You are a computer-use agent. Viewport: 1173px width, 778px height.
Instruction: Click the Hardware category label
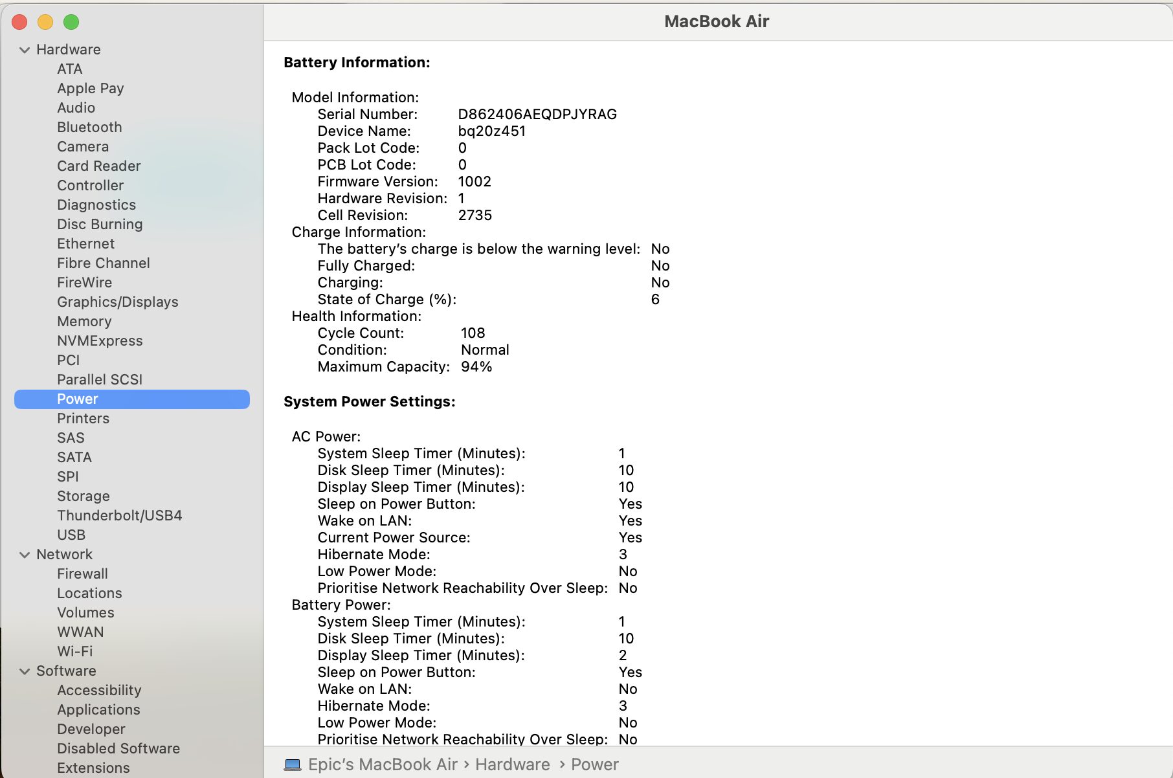click(69, 50)
